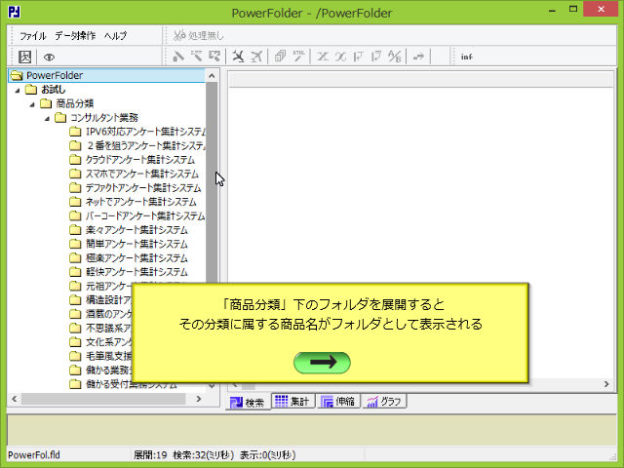Click the box-with-pencil edit toolbar icon
624x468 pixels.
pos(214,57)
